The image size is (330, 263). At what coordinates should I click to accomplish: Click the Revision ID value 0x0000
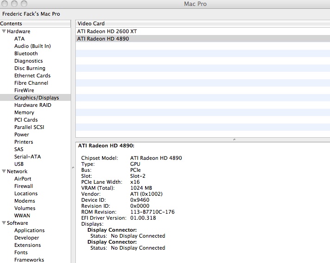(x=140, y=206)
